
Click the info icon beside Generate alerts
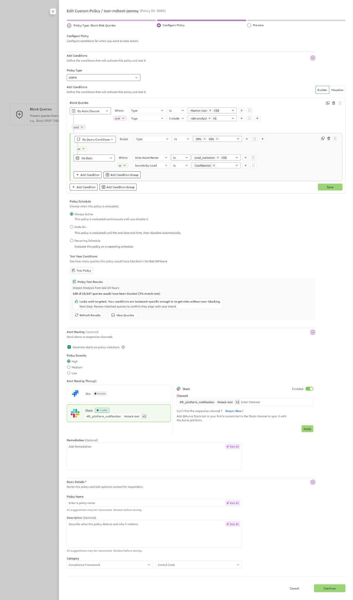(x=123, y=347)
